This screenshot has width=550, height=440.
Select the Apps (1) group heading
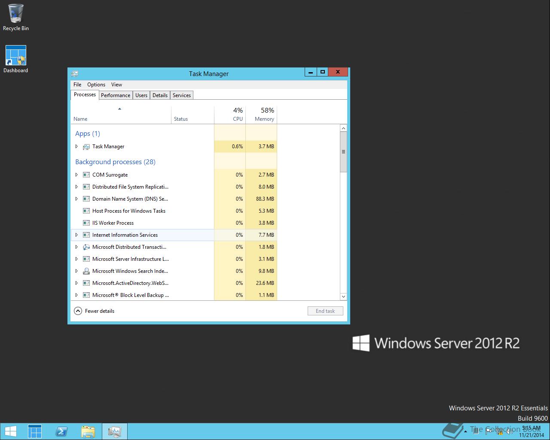coord(88,134)
